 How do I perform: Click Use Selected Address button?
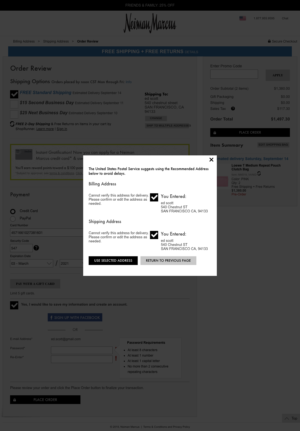click(x=113, y=261)
